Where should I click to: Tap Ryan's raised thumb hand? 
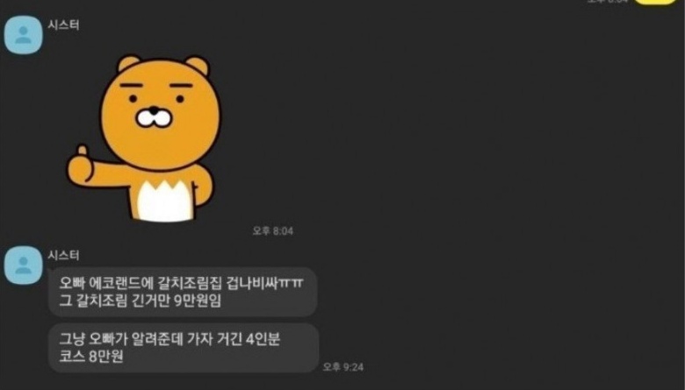coord(81,165)
